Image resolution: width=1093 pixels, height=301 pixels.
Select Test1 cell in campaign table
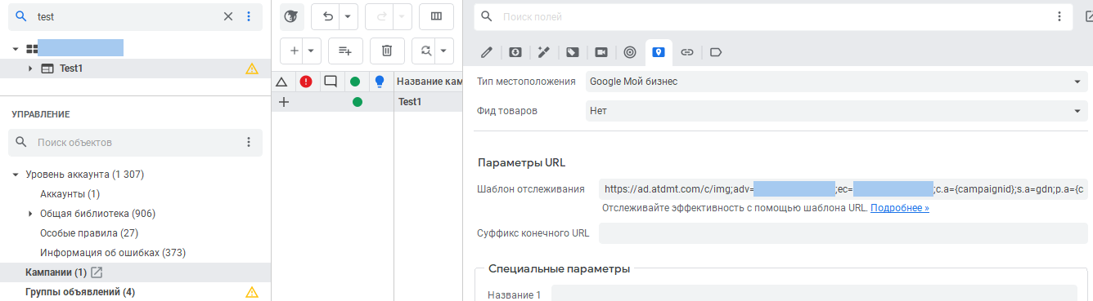pyautogui.click(x=429, y=102)
